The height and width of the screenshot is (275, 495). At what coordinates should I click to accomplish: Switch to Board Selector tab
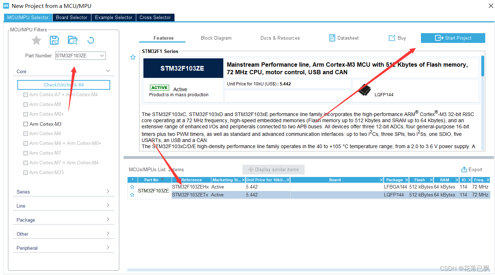(72, 17)
